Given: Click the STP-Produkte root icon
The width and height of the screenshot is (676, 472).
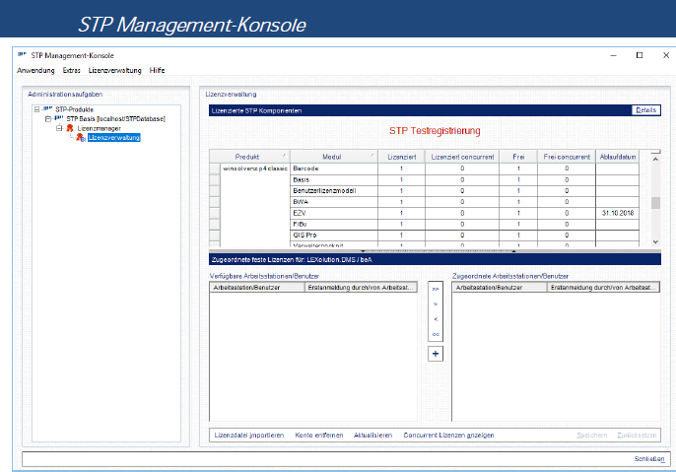Looking at the screenshot, I should pyautogui.click(x=47, y=109).
